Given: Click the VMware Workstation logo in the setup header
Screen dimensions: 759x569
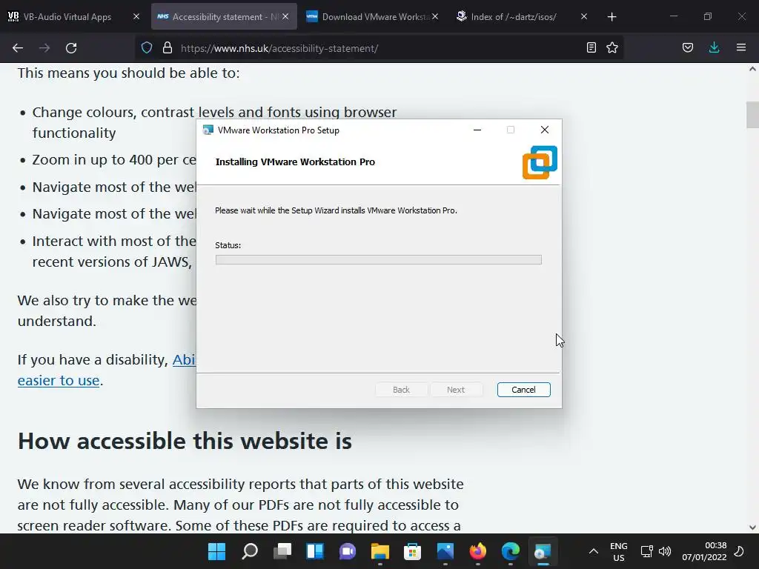Looking at the screenshot, I should point(540,162).
